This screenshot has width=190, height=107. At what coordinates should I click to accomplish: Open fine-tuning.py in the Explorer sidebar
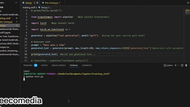[10, 22]
